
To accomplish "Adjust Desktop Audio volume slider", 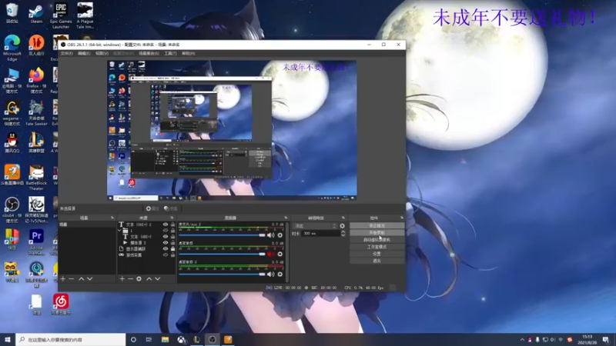I will tap(222, 255).
